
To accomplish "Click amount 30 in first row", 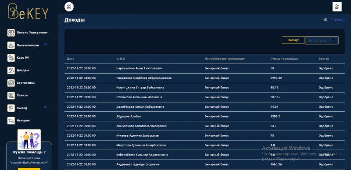I will tap(272, 68).
